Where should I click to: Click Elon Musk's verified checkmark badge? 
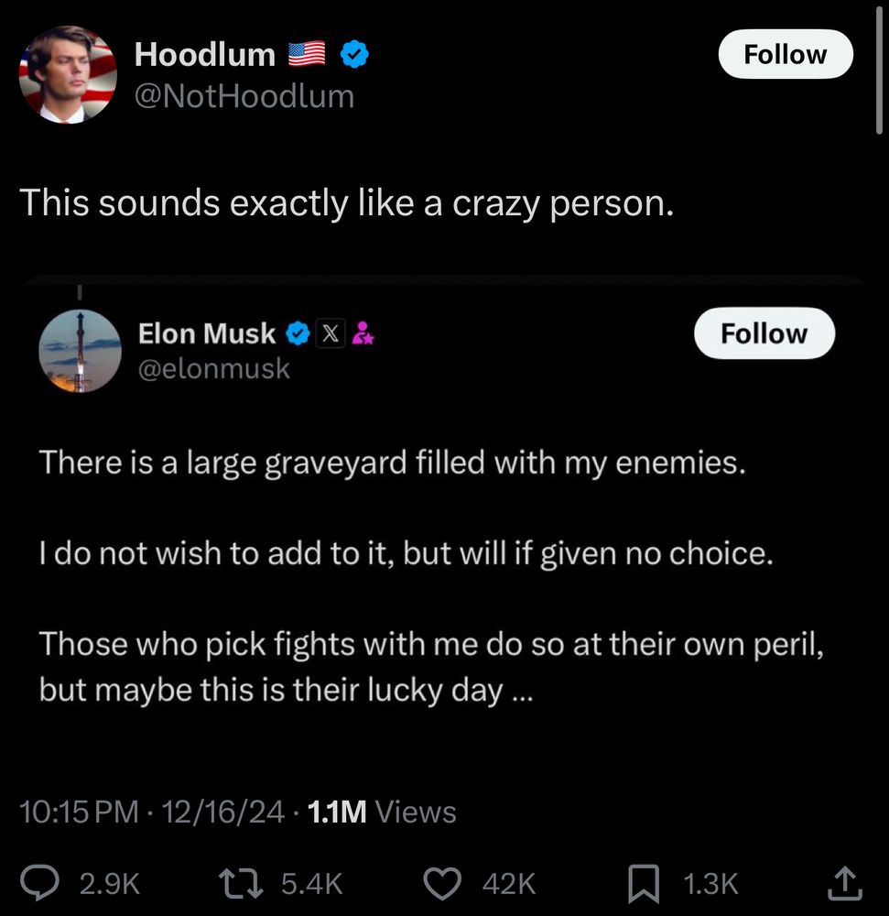point(298,334)
